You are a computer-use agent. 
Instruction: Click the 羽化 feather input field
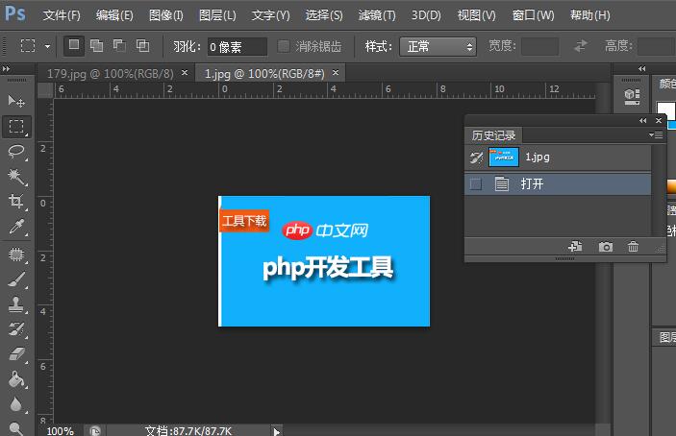coord(237,46)
